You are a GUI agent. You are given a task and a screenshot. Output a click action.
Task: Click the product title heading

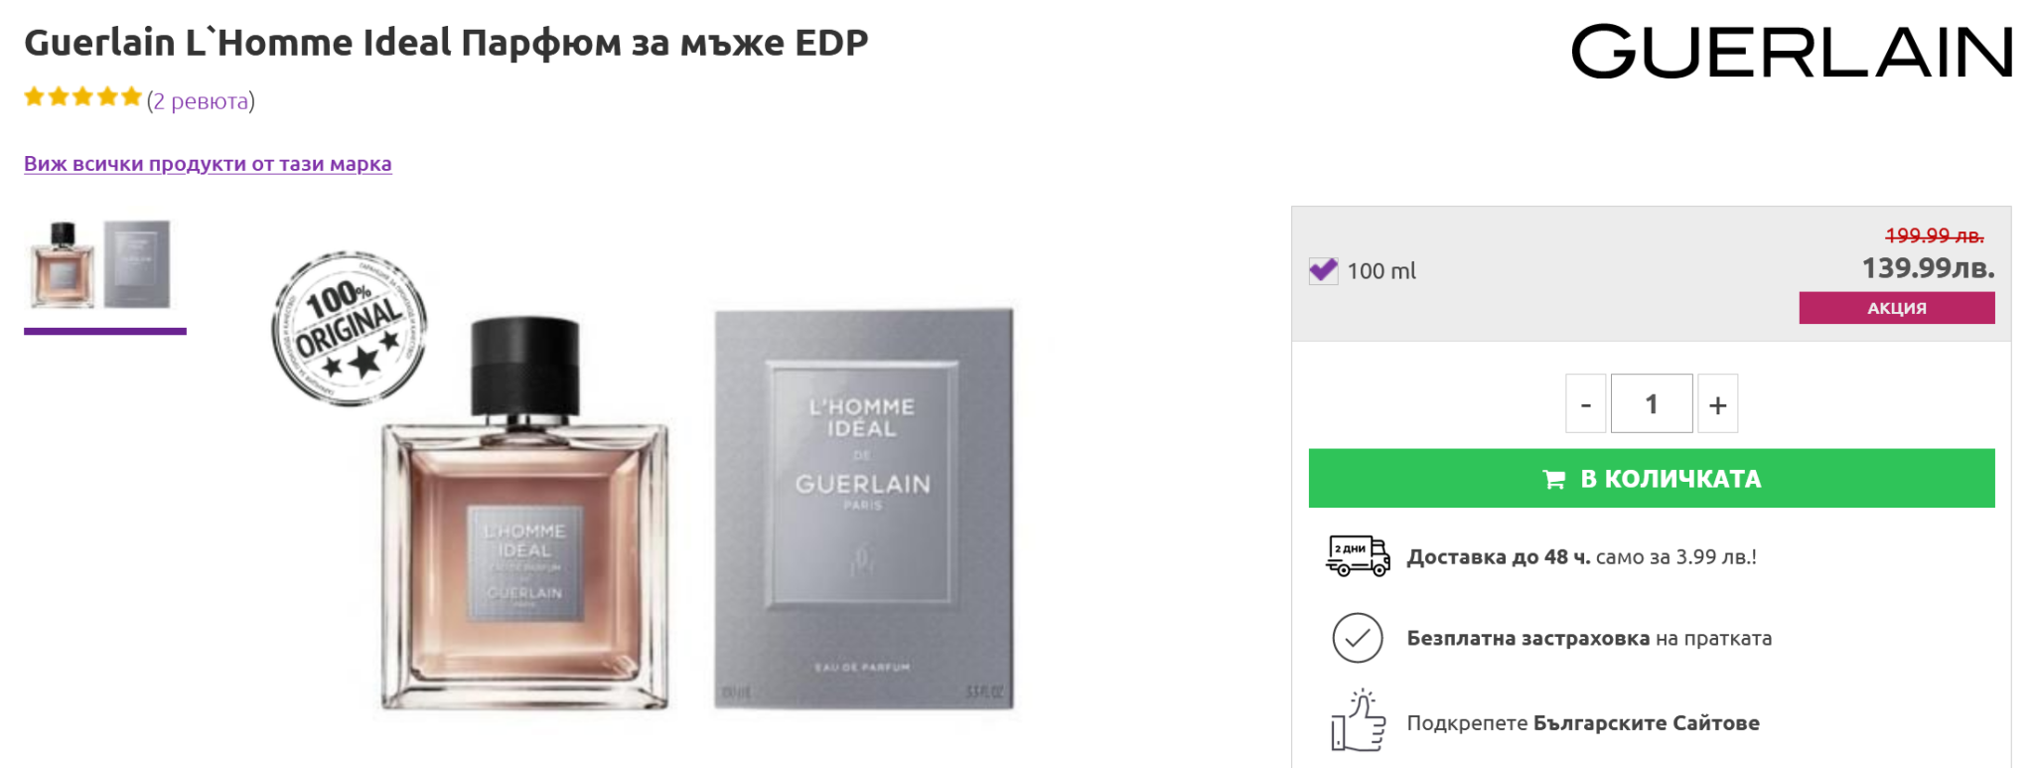(x=446, y=43)
